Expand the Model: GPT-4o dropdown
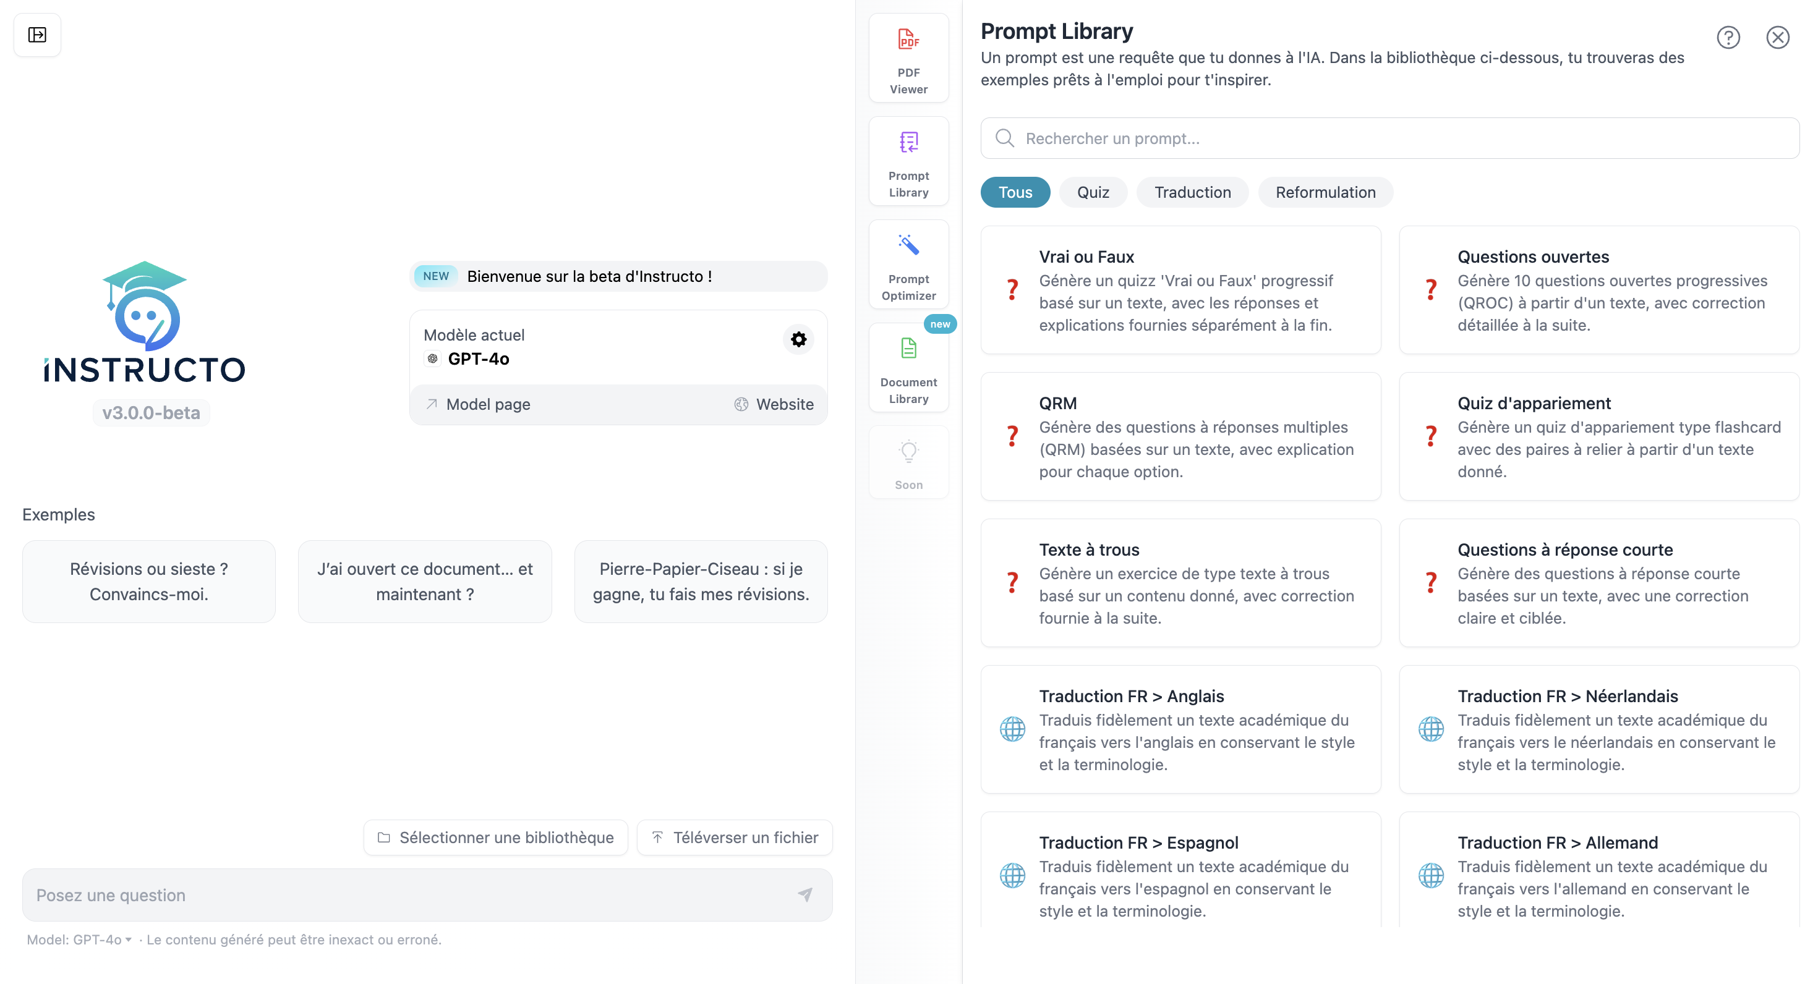Image resolution: width=1818 pixels, height=984 pixels. point(79,939)
